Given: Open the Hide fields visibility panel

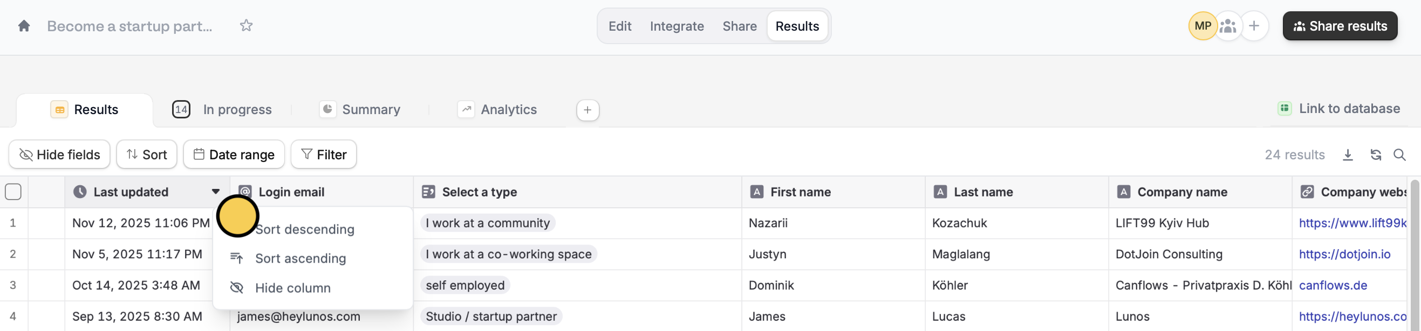Looking at the screenshot, I should coord(59,155).
